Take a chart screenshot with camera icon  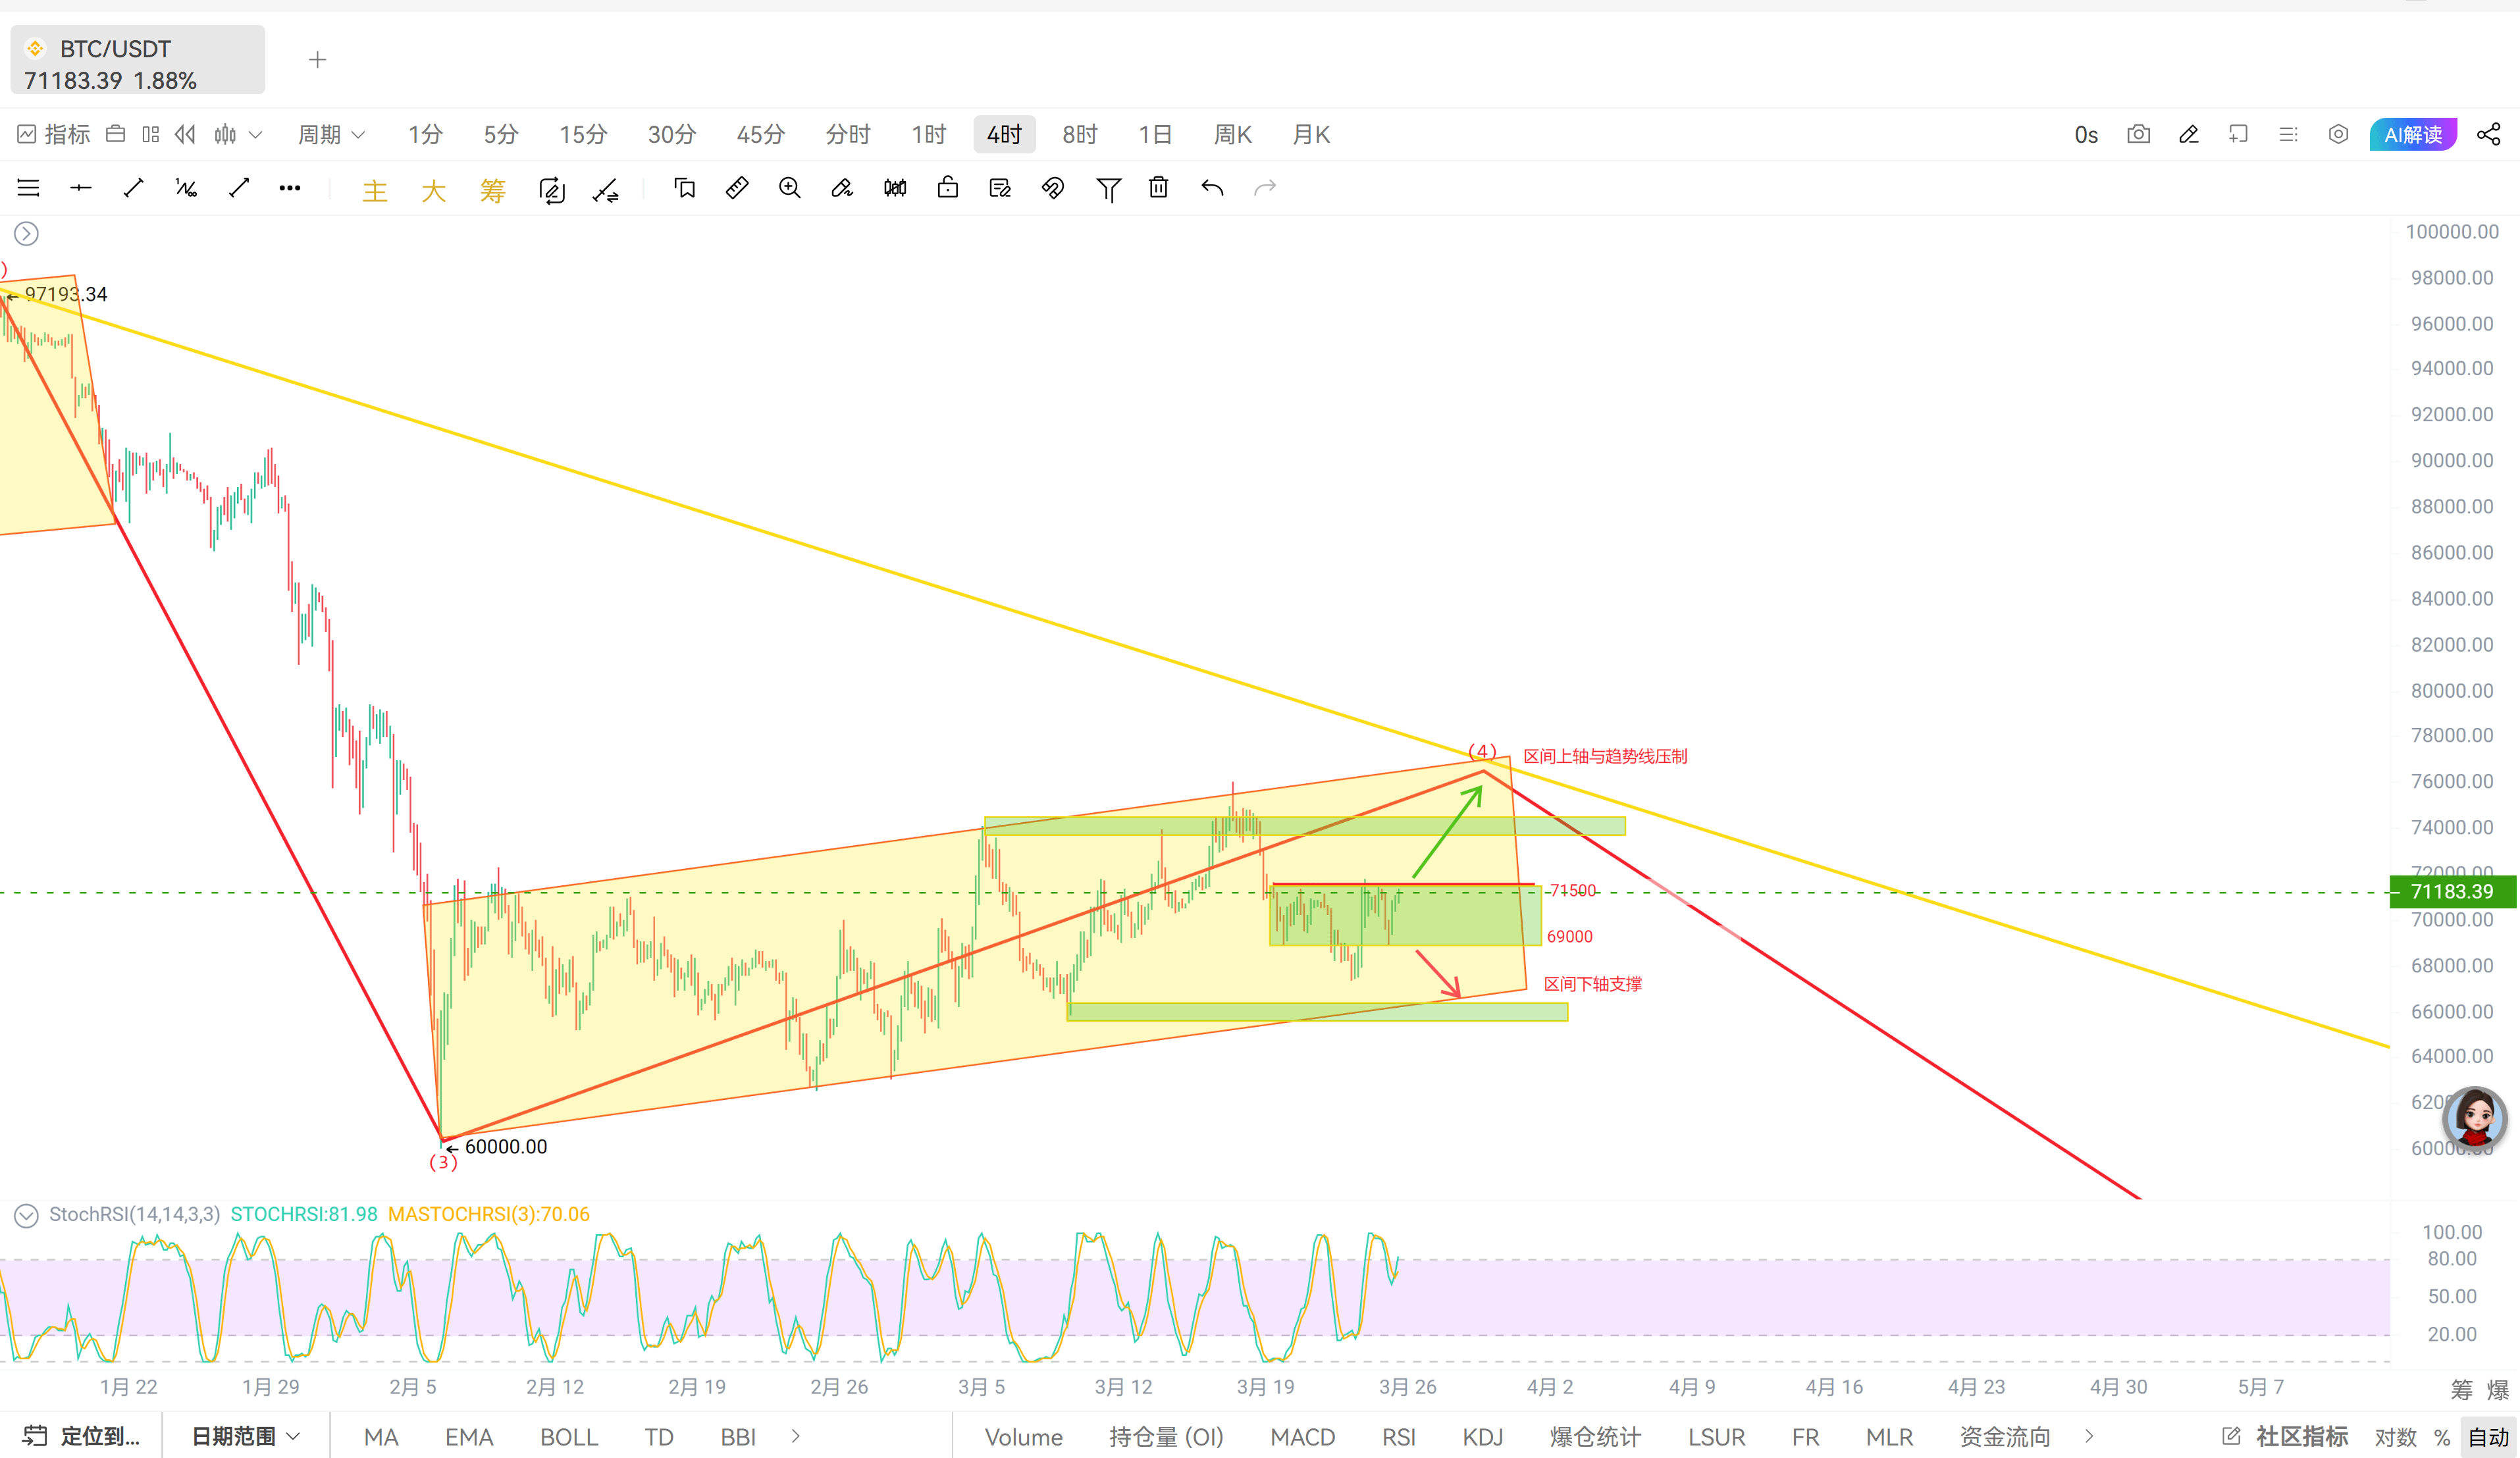click(2138, 134)
